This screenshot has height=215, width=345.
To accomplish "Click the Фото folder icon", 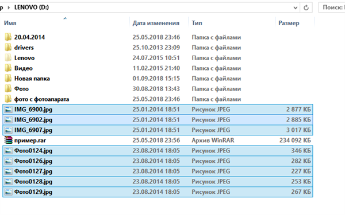I will tap(8, 89).
